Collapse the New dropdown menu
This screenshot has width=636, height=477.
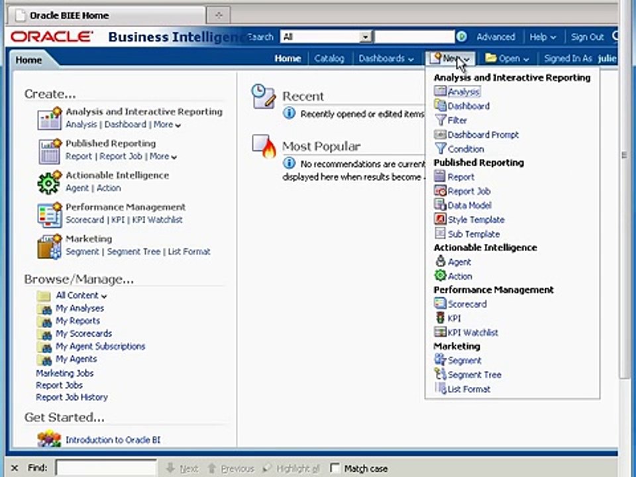pyautogui.click(x=450, y=58)
